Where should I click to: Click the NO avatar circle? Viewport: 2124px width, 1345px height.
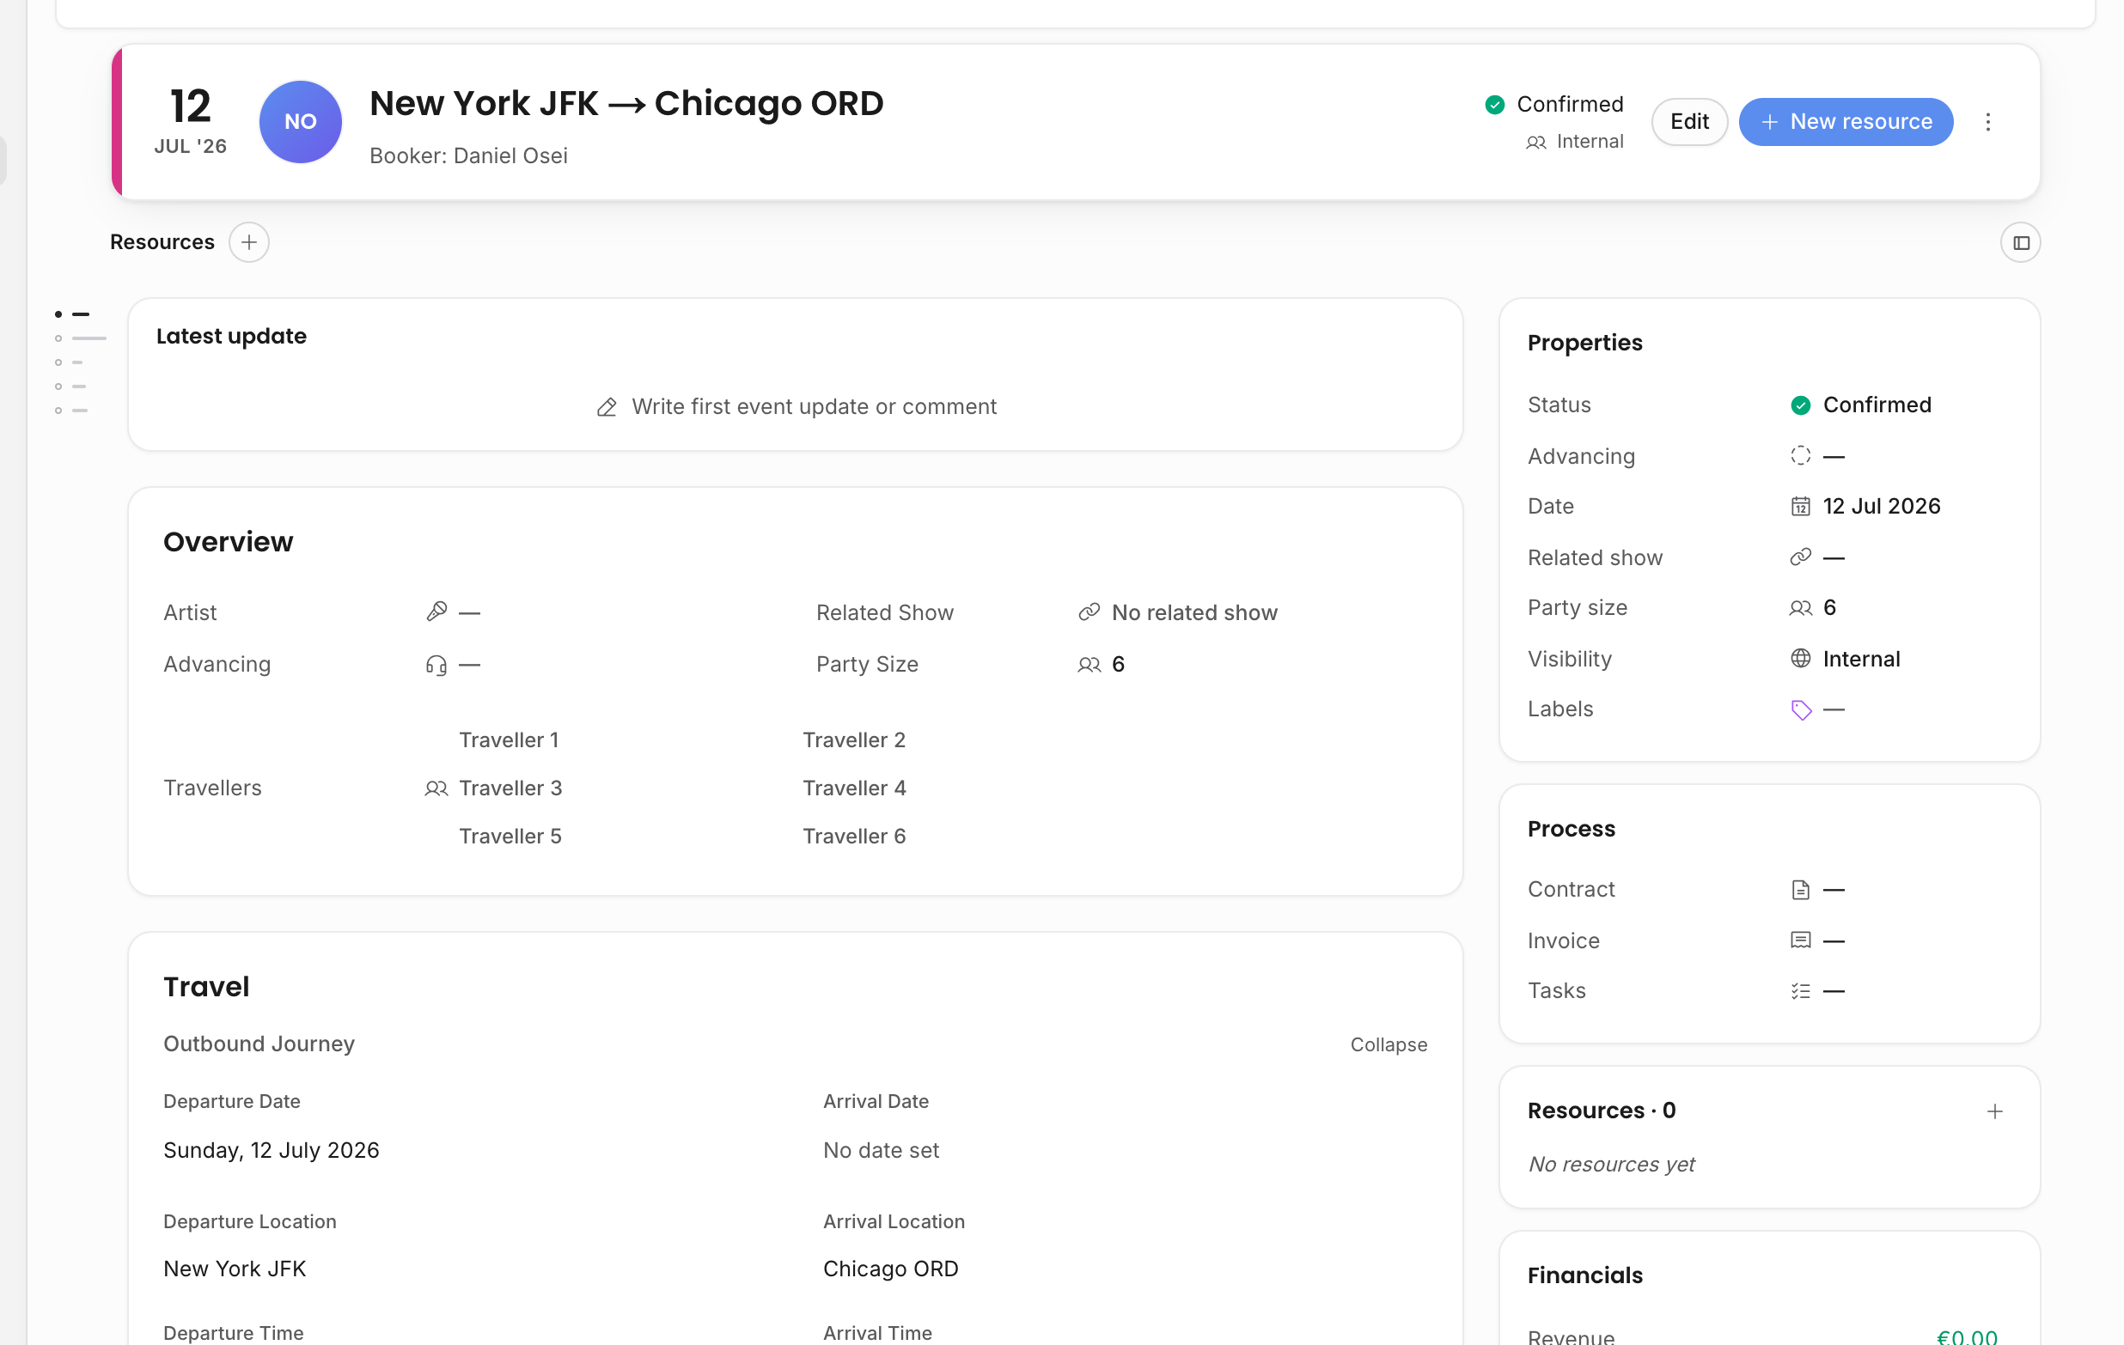[300, 122]
